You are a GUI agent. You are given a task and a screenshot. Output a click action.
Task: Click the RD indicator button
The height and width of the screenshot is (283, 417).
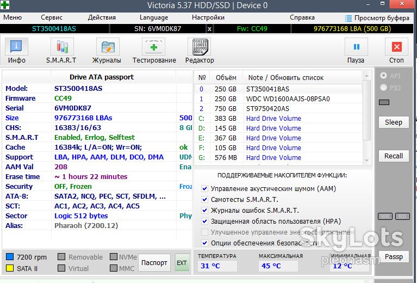pyautogui.click(x=402, y=216)
